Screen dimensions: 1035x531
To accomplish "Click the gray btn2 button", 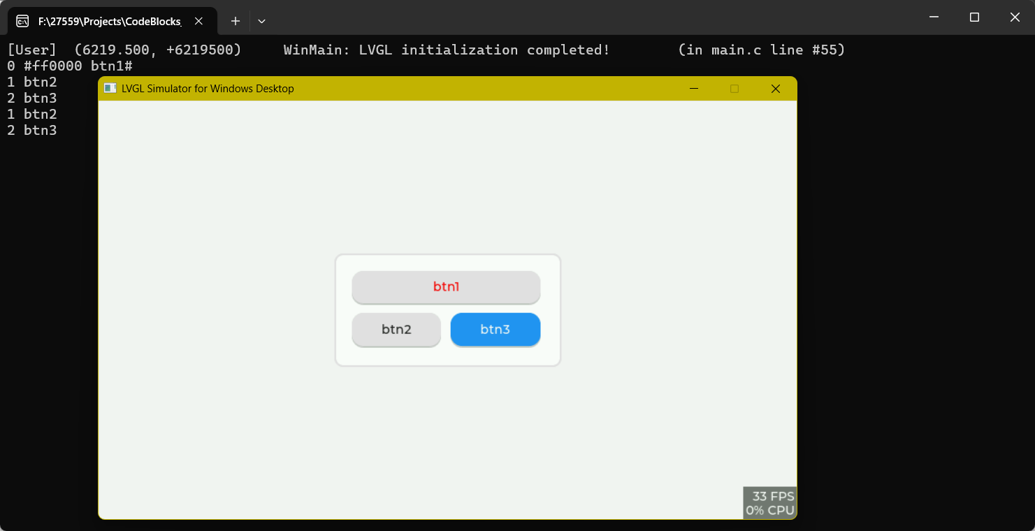I will pyautogui.click(x=396, y=330).
